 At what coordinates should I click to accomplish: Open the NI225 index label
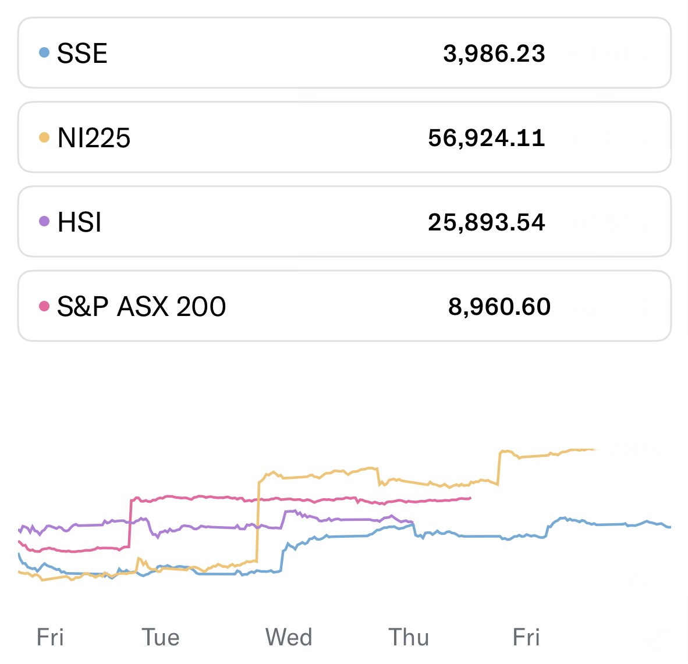(x=94, y=139)
